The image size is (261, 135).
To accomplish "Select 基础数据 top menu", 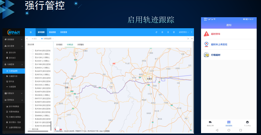I will 52,32.
